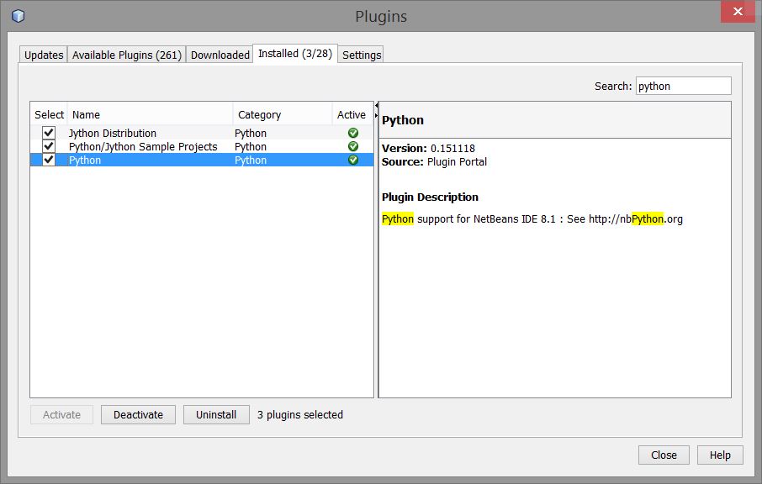The width and height of the screenshot is (762, 484).
Task: Uncheck the Jython Distribution checkbox
Action: (x=49, y=133)
